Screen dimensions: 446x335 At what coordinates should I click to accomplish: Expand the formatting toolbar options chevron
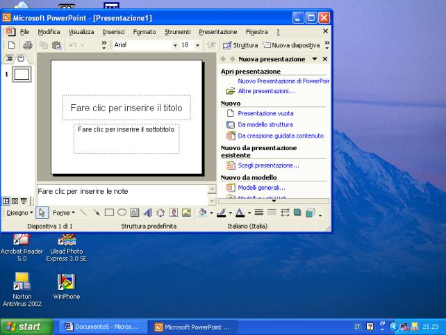pos(327,45)
